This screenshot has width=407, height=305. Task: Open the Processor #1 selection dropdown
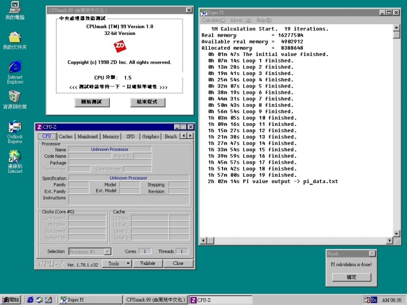(107, 251)
